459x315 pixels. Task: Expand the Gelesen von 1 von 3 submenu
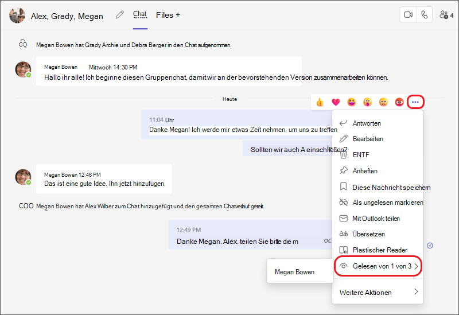[378, 266]
